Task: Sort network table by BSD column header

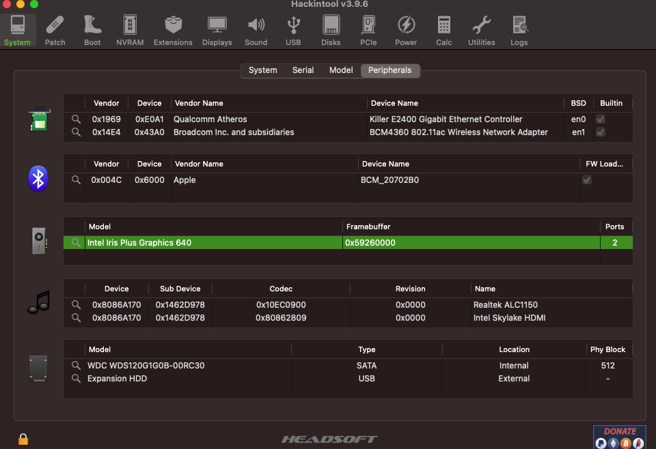Action: pyautogui.click(x=579, y=103)
